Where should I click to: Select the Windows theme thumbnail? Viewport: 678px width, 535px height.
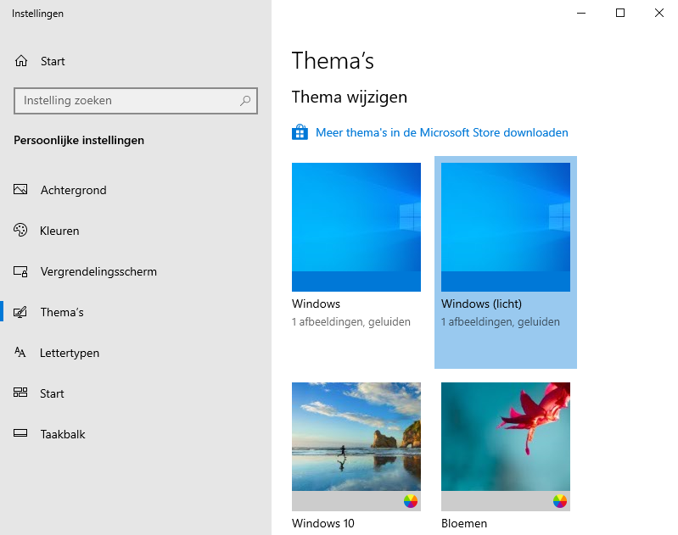356,227
